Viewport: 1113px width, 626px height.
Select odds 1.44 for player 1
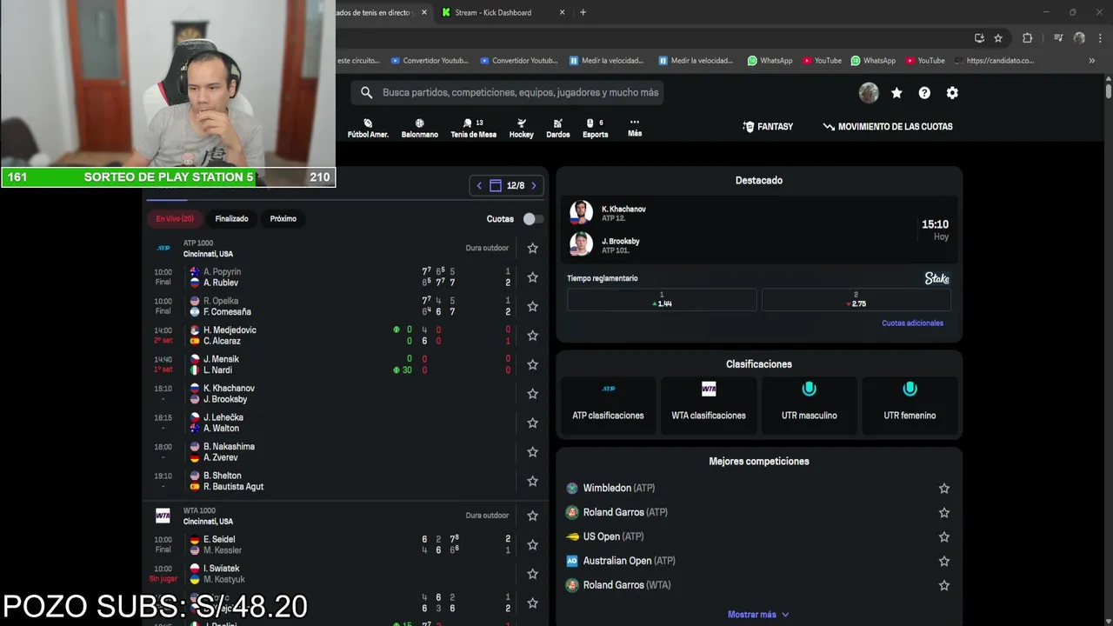pyautogui.click(x=662, y=300)
